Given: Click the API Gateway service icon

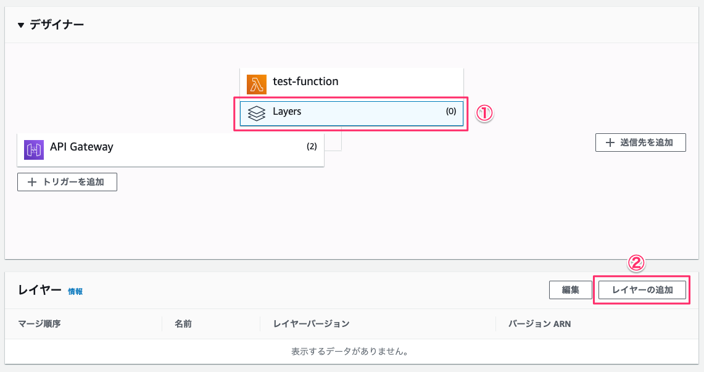Looking at the screenshot, I should 34,149.
